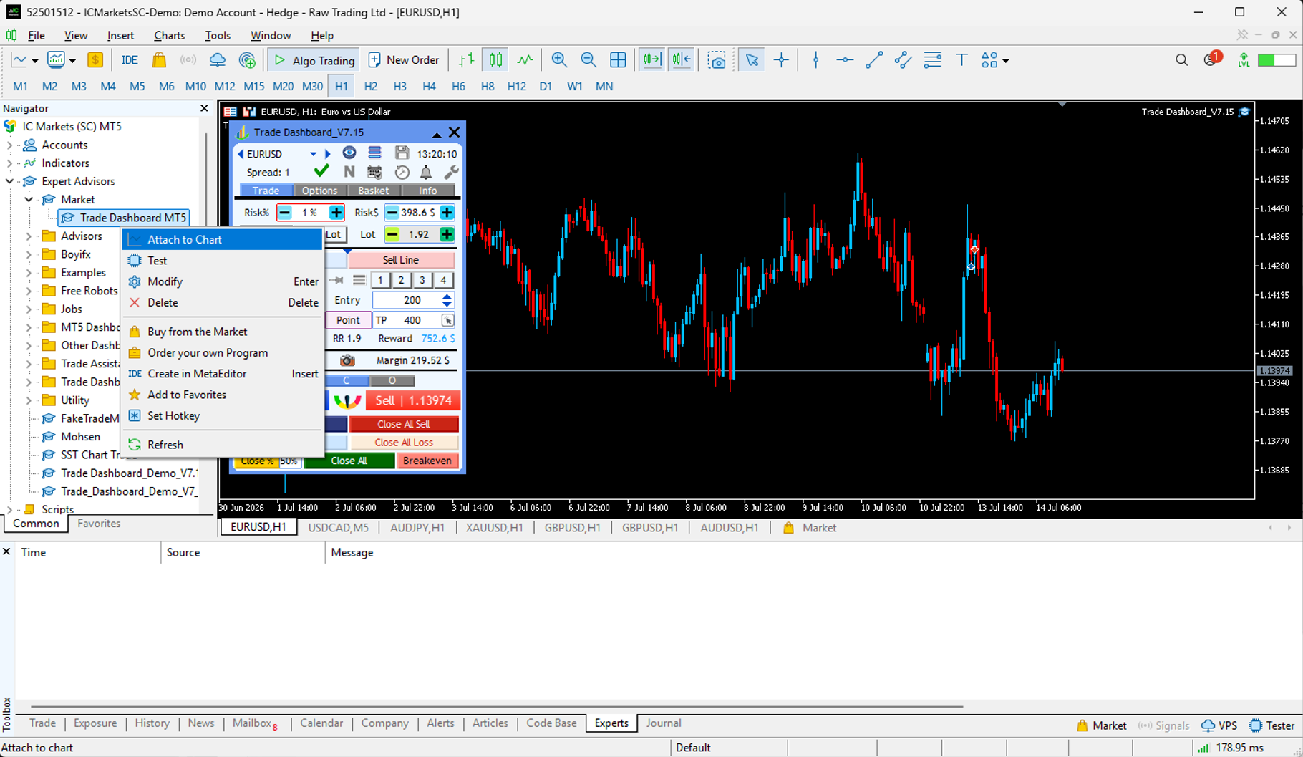This screenshot has height=757, width=1303.
Task: Open the EURUSD symbol dropdown in dashboard
Action: click(x=313, y=154)
